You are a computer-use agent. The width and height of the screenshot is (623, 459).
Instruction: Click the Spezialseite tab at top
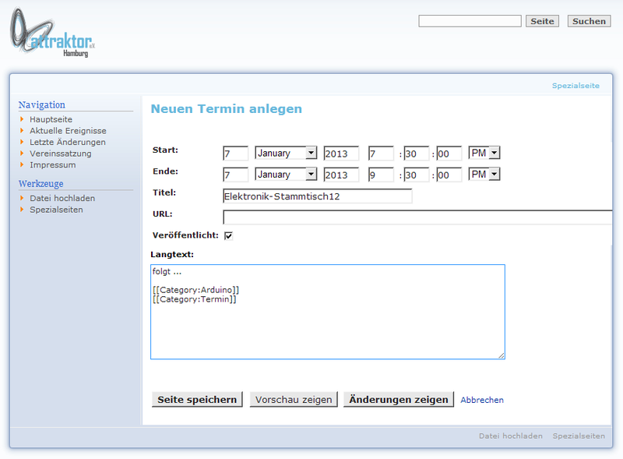[575, 86]
